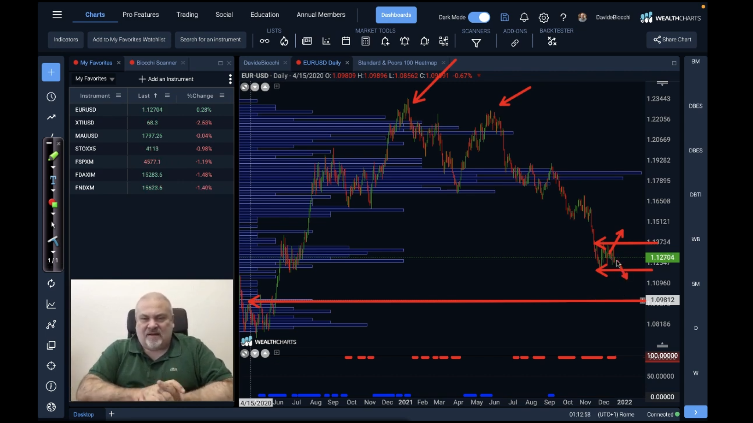The width and height of the screenshot is (753, 423).
Task: Click the bell with exclamation icon
Action: (x=424, y=41)
